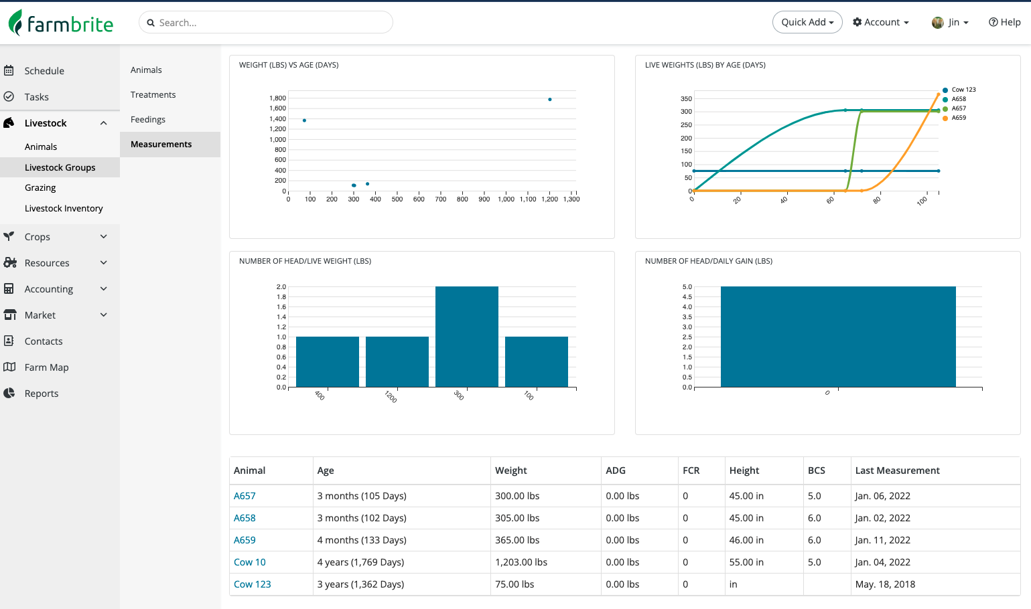Expand the Crops section chevron
This screenshot has height=609, width=1031.
104,236
